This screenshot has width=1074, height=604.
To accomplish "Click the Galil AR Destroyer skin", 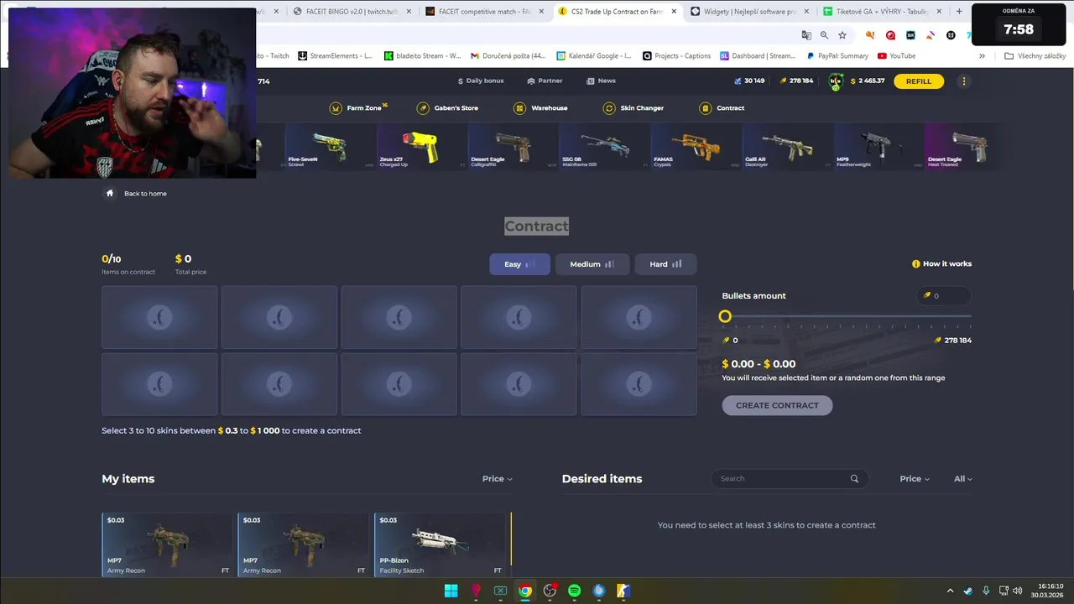I will coord(788,147).
